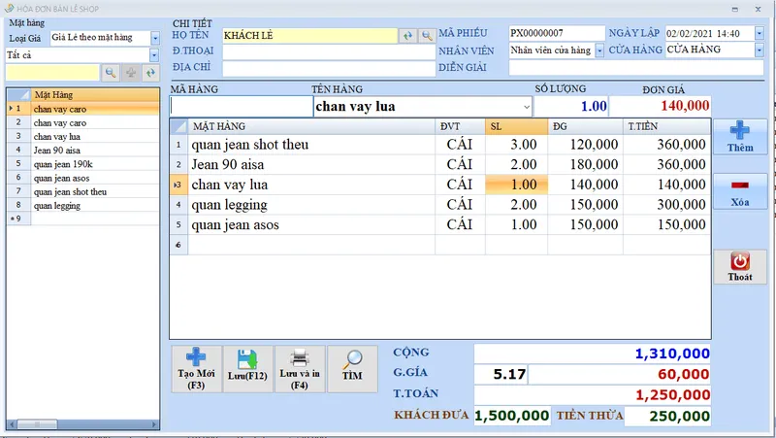
Task: Click the highlighted SL cell 1.00 of chan vay lua
Action: click(x=516, y=185)
